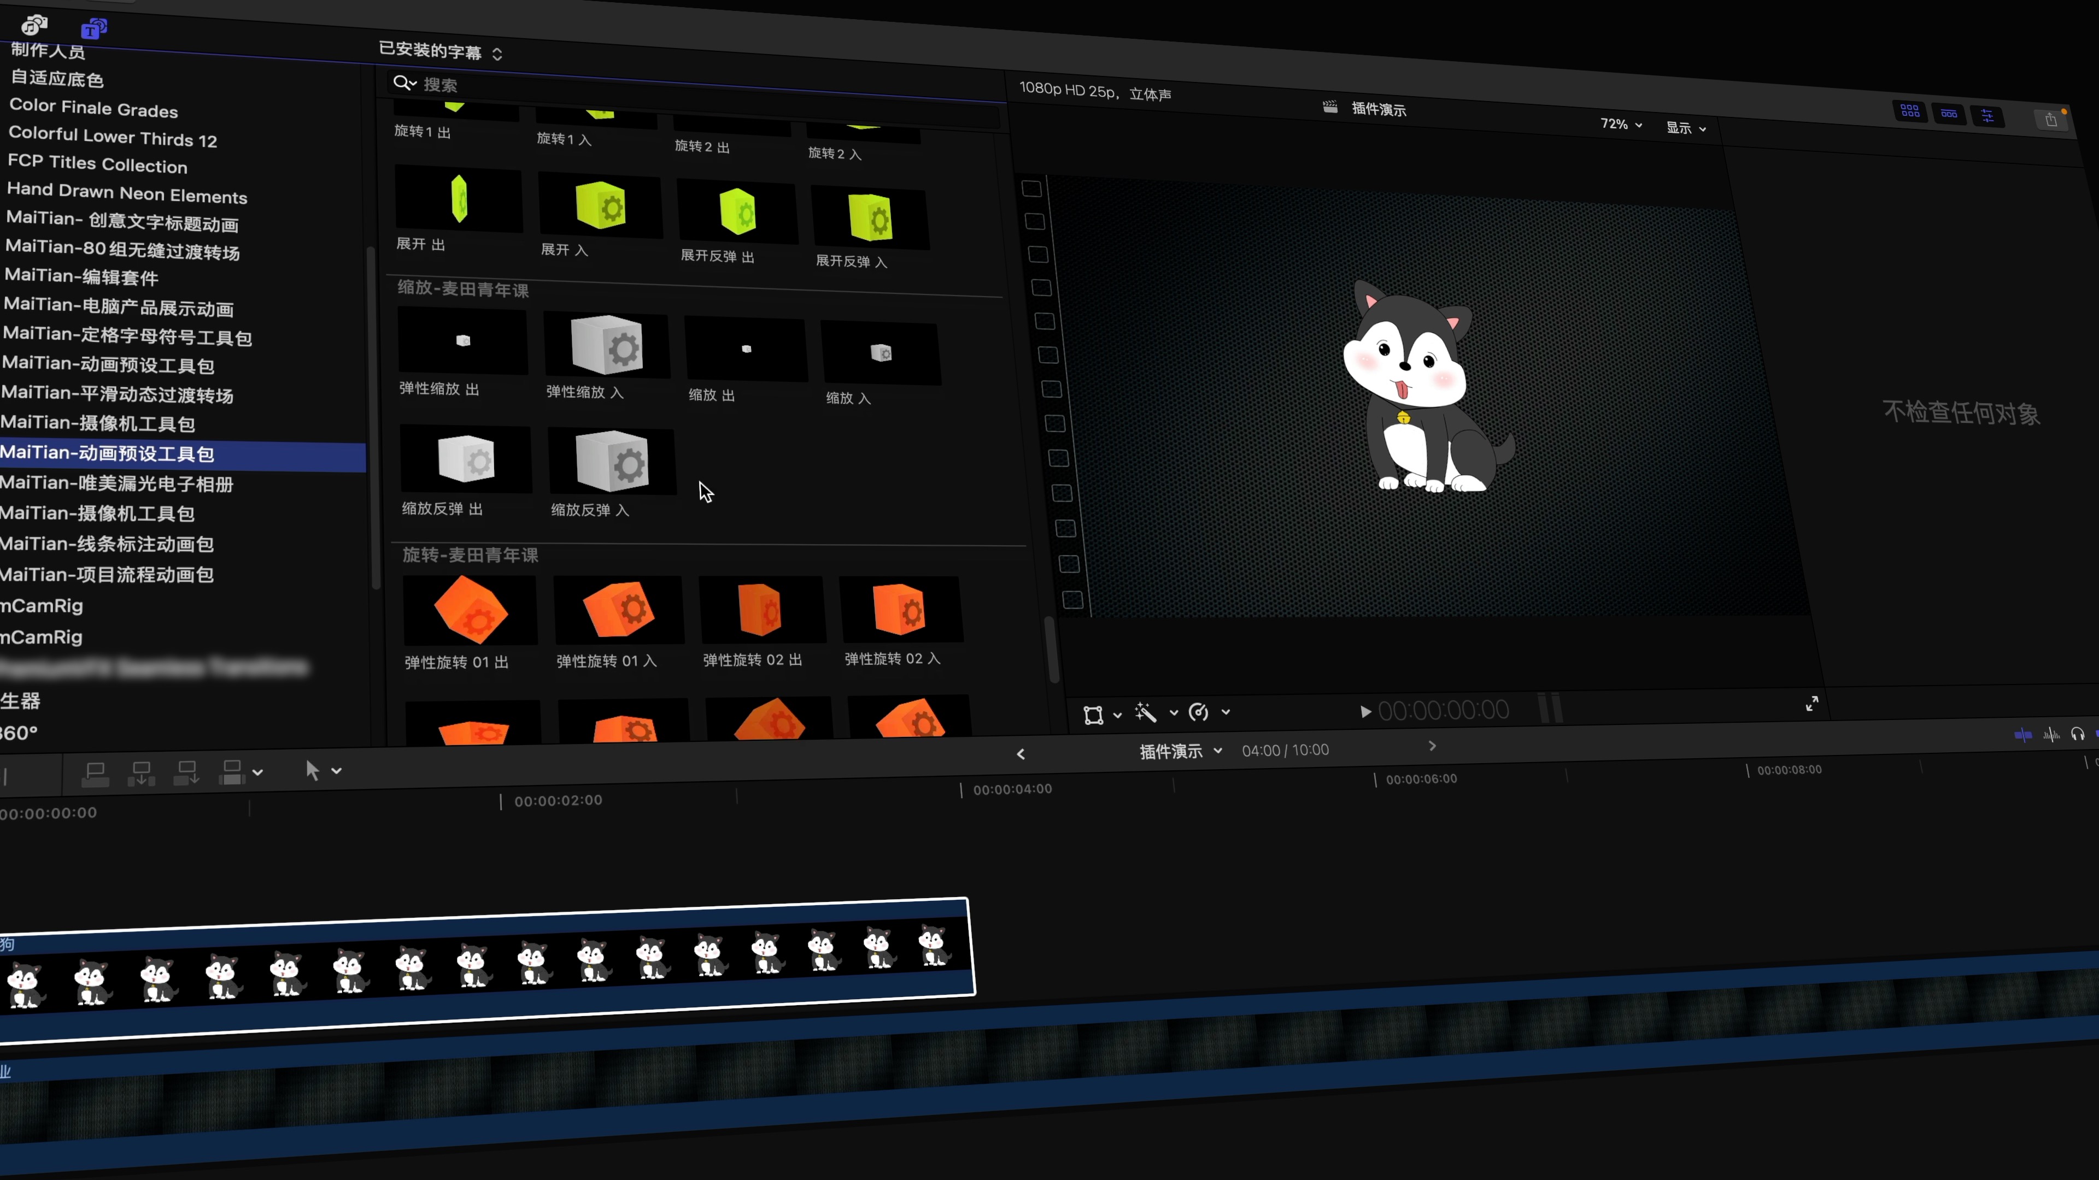Select the Color Finale Grades category
Screen dimensions: 2099x1180
93,108
